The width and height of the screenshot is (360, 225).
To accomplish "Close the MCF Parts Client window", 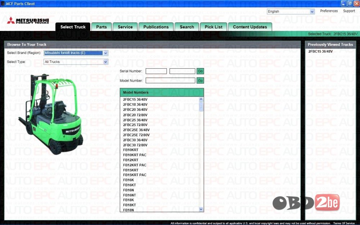I will [356, 4].
